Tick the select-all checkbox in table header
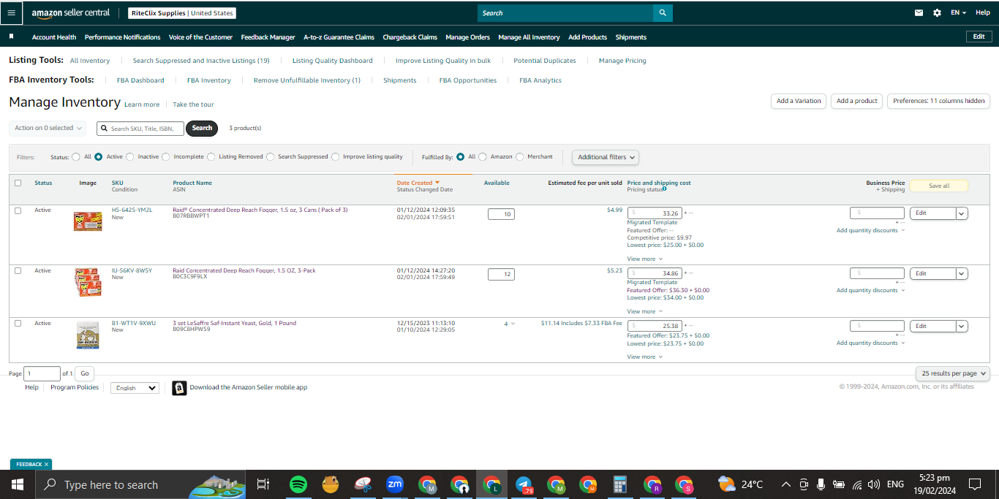999x499 pixels. pyautogui.click(x=18, y=183)
